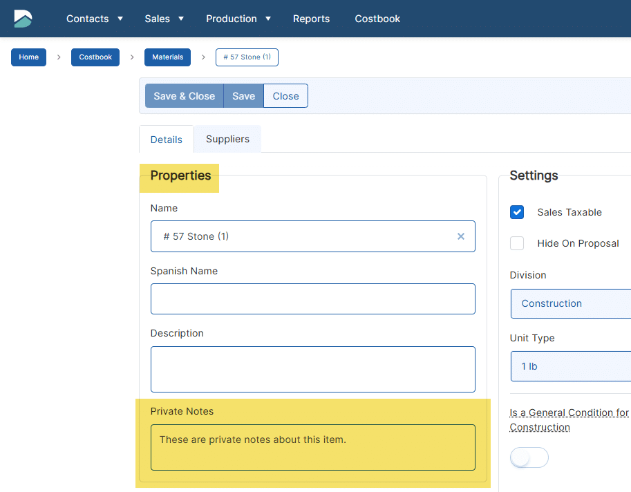Toggle the Sales Taxable checkbox
The width and height of the screenshot is (631, 492).
click(517, 212)
